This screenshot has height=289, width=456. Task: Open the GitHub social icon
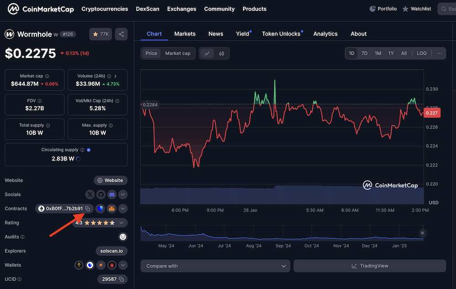(100, 194)
